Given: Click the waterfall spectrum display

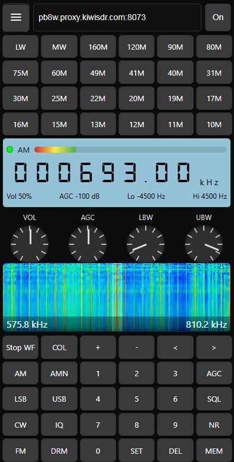Looking at the screenshot, I should [x=117, y=298].
